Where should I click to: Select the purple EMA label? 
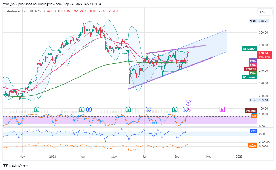tap(253, 60)
